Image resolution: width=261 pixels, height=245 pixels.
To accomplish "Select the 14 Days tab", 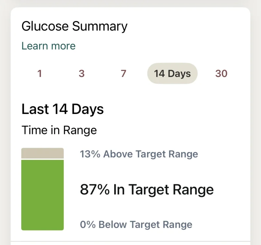I will (172, 73).
